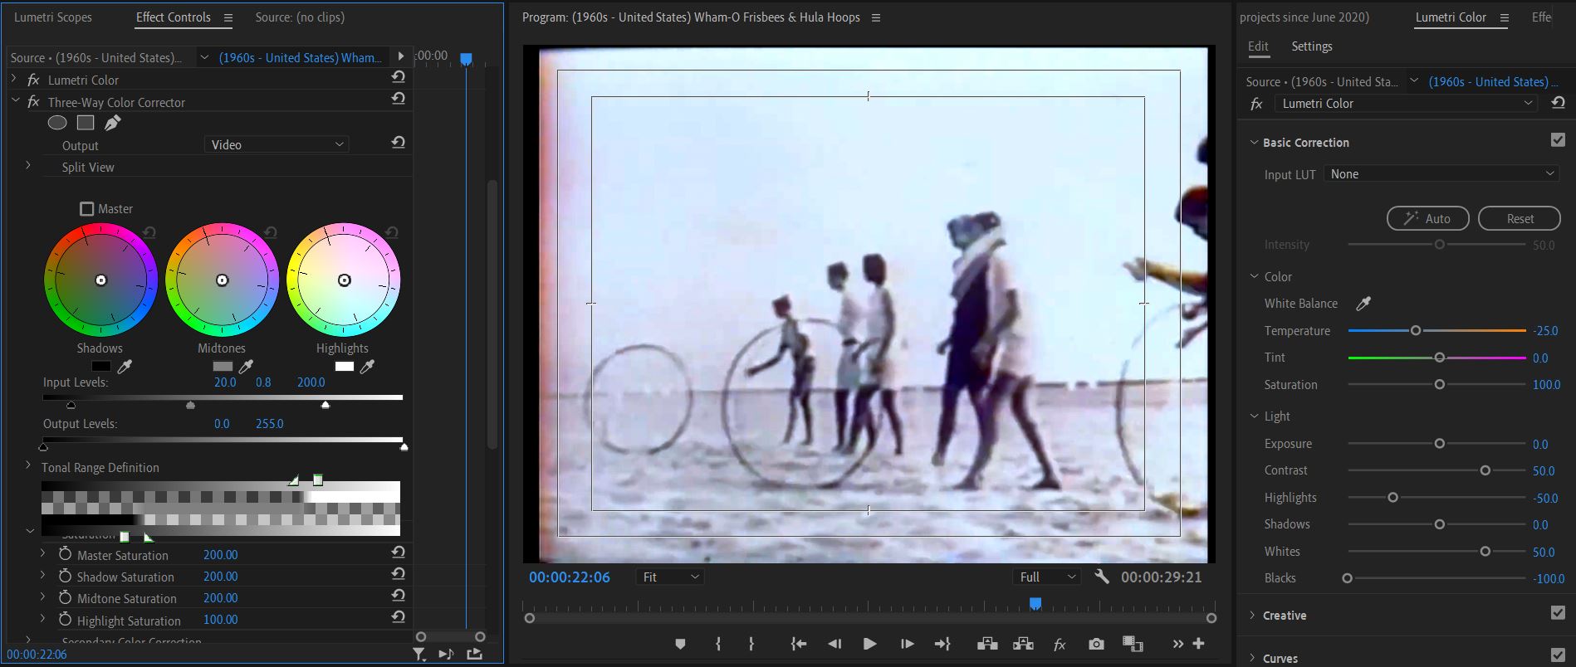Enable the Master checkbox
Screen dimensions: 1576x667
(87, 209)
